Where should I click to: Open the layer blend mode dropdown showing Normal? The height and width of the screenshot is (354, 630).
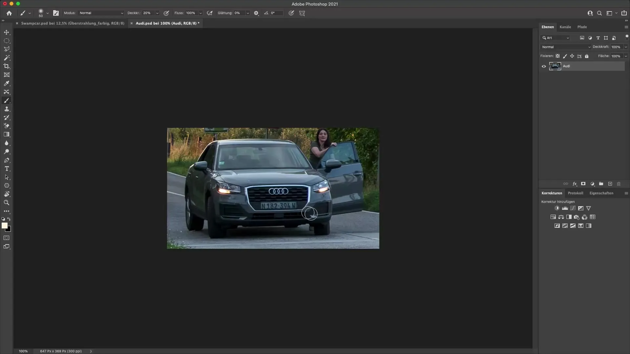[x=565, y=47]
